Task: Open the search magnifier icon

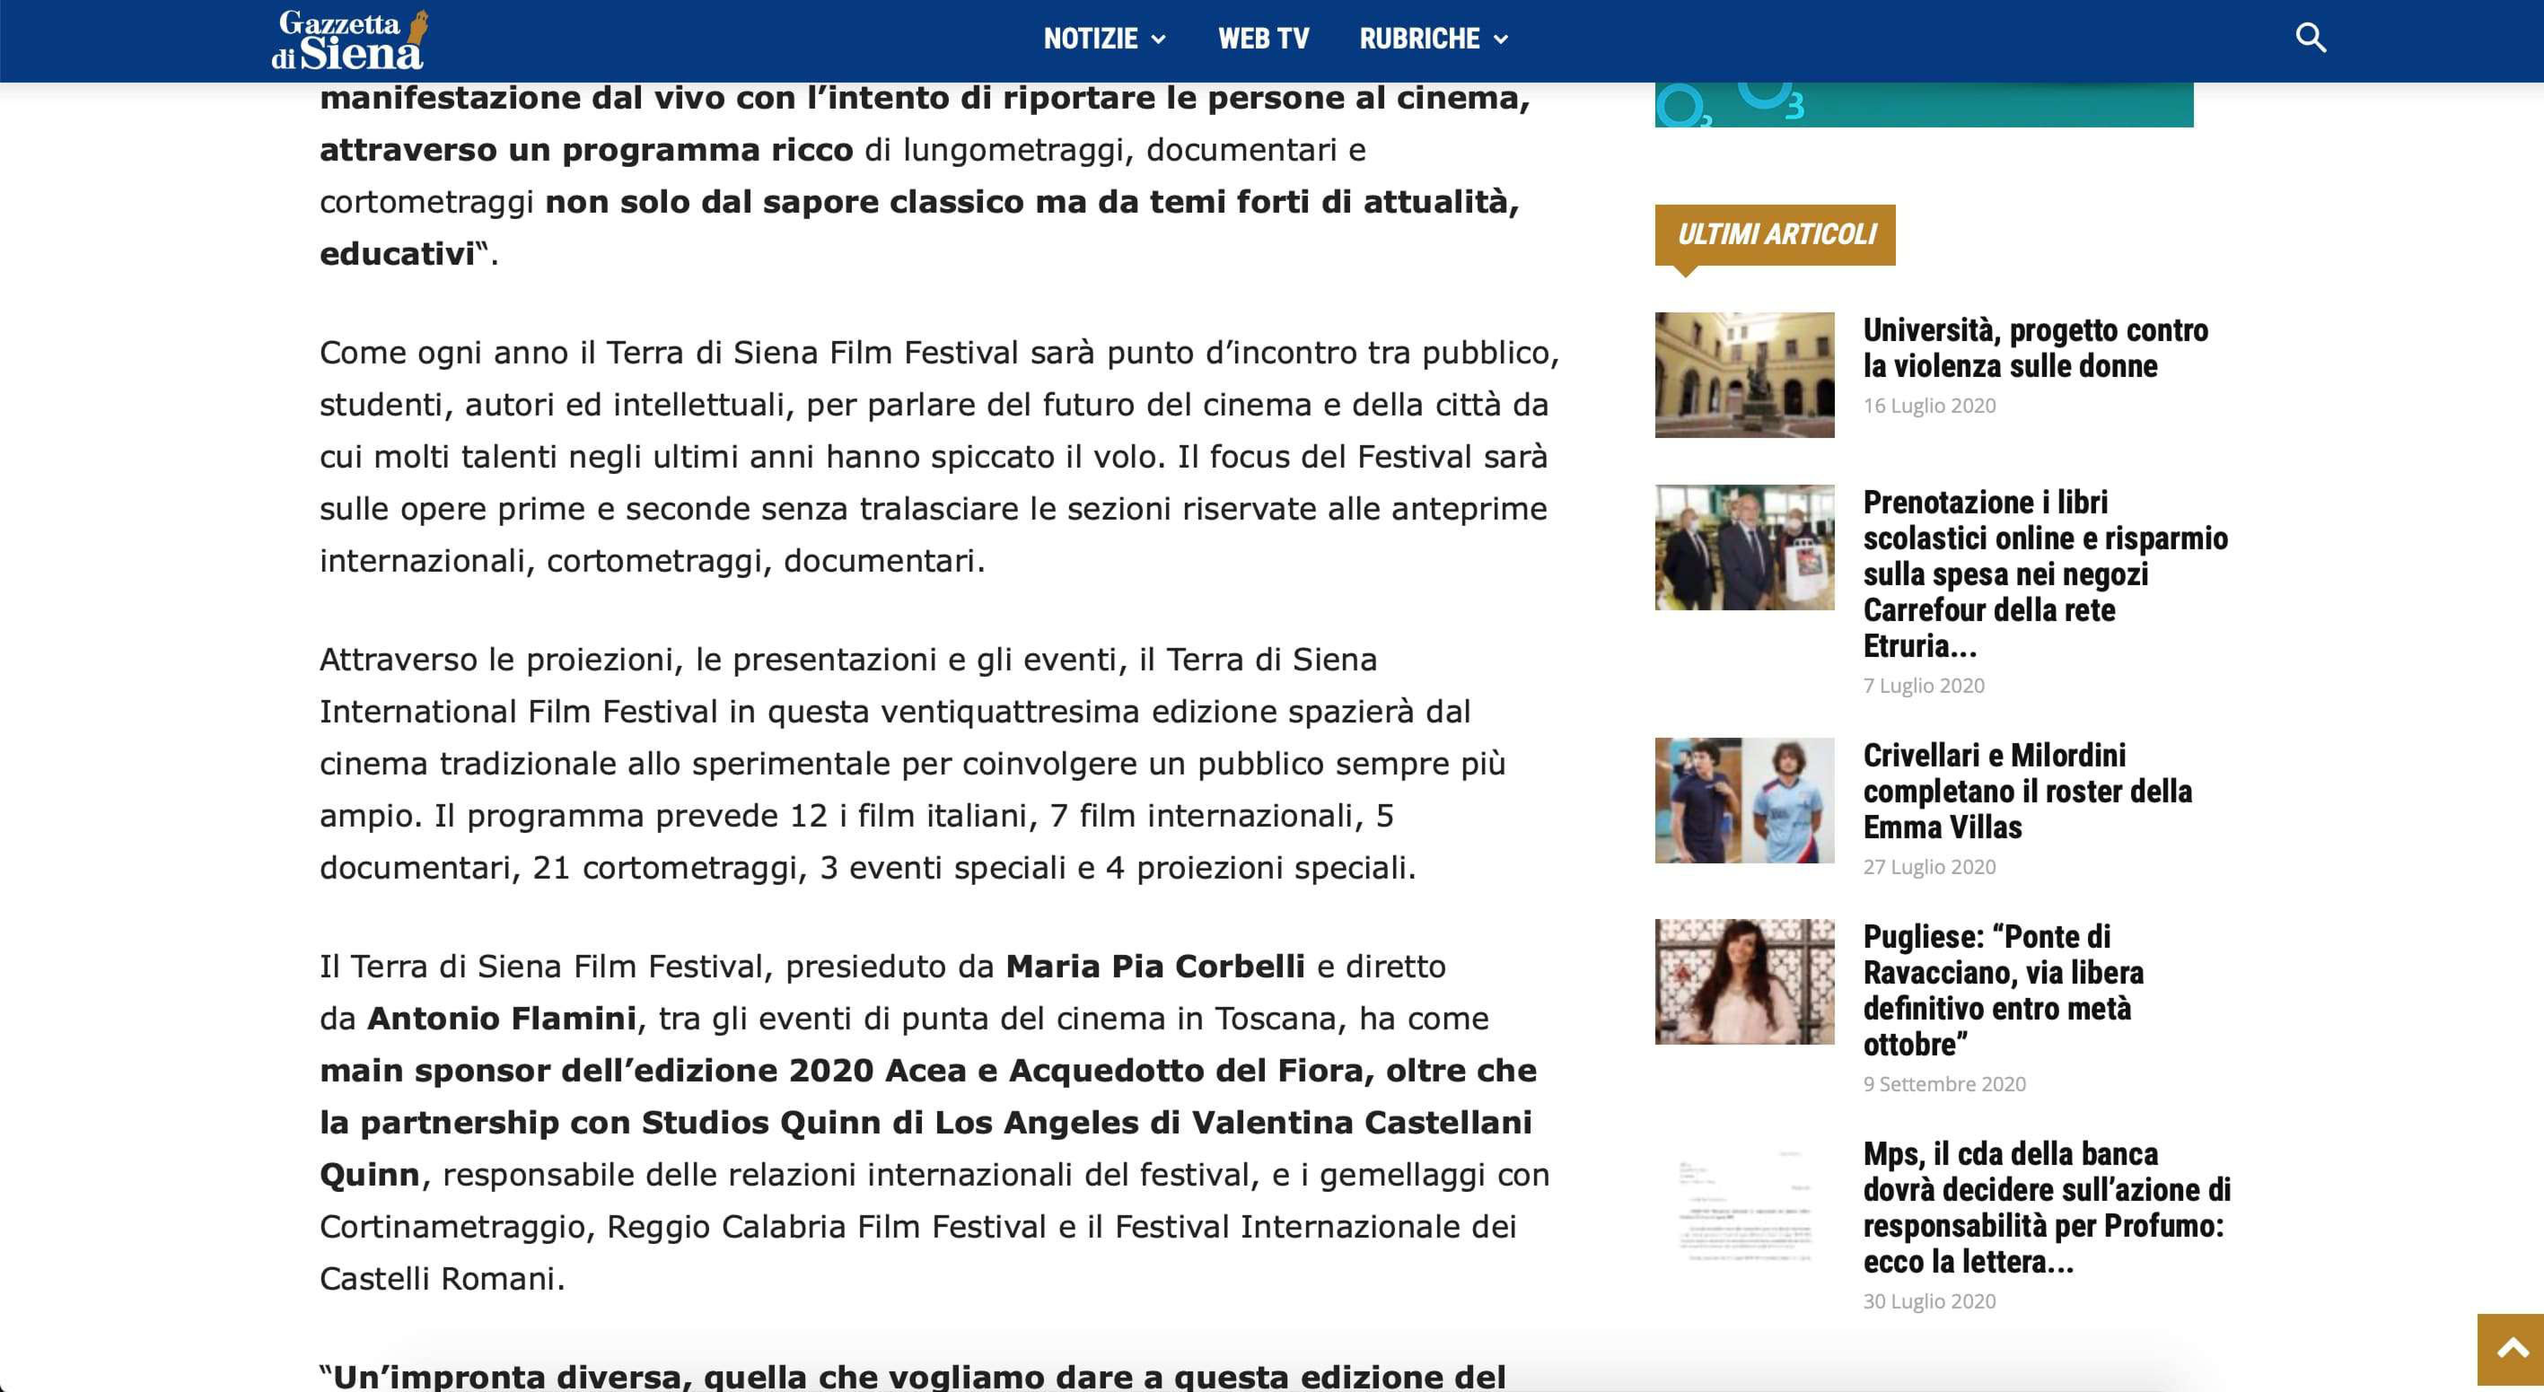Action: tap(2310, 39)
